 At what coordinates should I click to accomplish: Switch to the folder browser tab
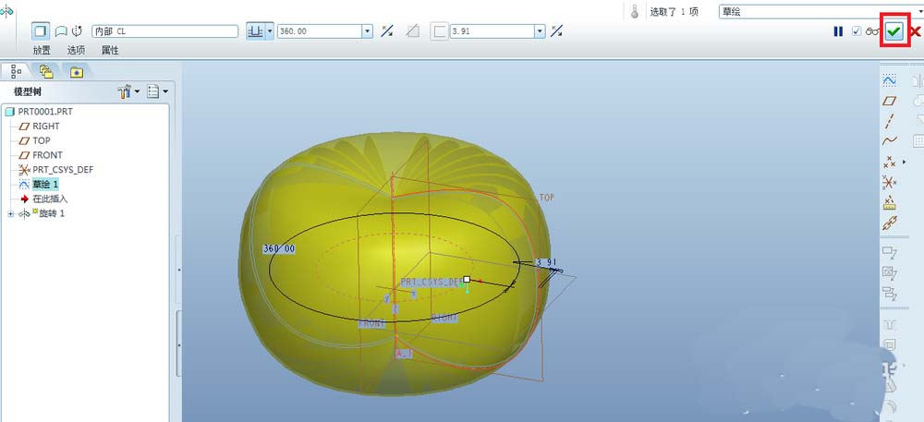pyautogui.click(x=46, y=71)
